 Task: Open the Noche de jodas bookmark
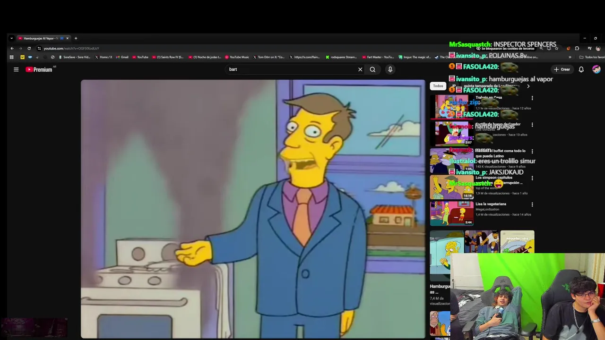(x=205, y=57)
